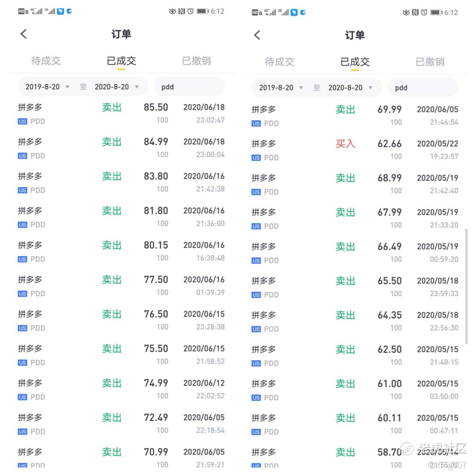Viewport: 476px width, 476px height.
Task: Select the price 61.00
Action: [390, 384]
